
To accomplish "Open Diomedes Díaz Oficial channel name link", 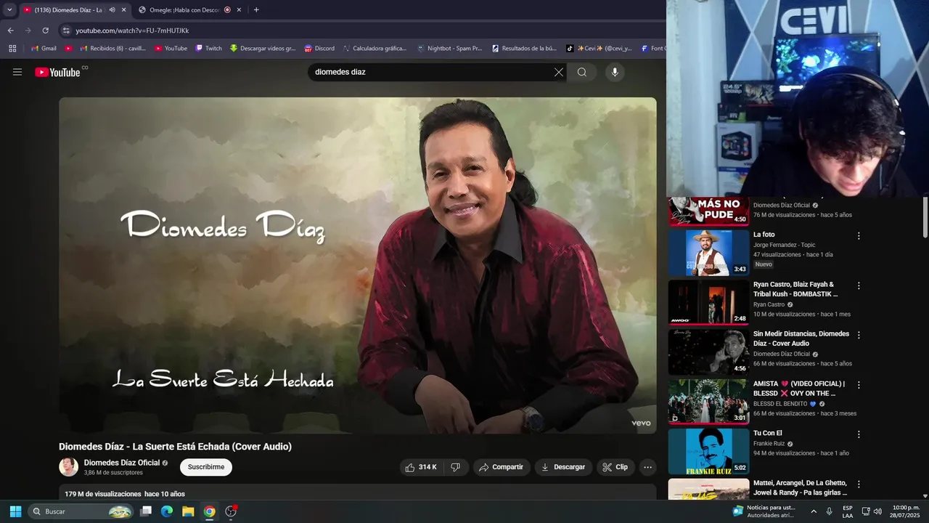I will [x=122, y=463].
